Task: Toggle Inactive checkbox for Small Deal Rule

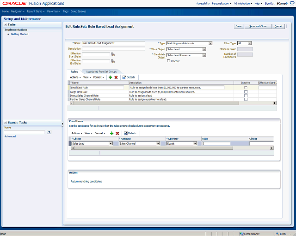Action: pos(246,88)
